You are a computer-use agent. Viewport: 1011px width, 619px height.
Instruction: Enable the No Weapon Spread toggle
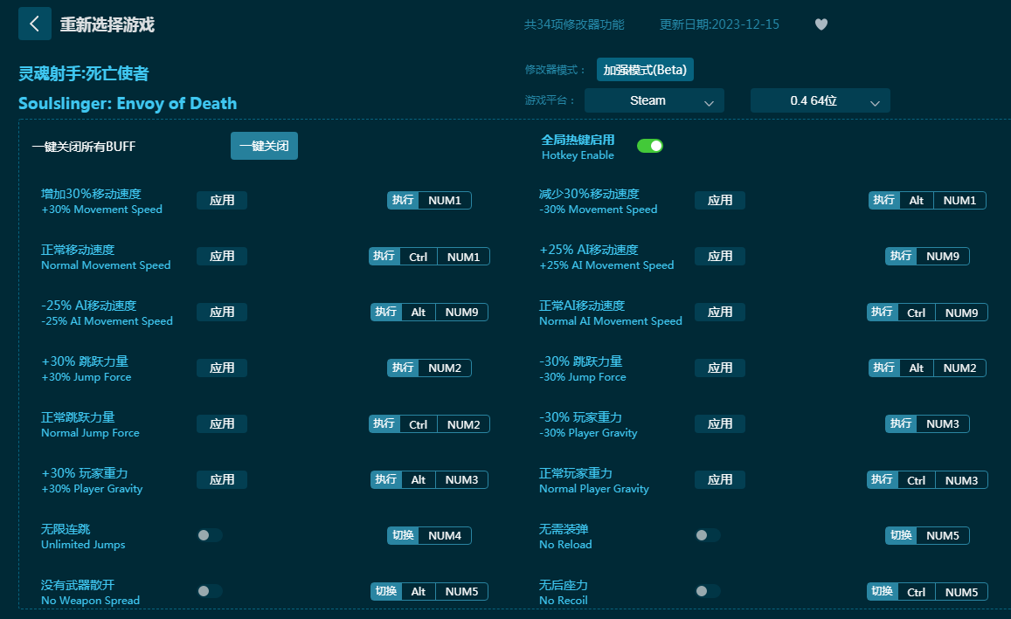tap(210, 591)
